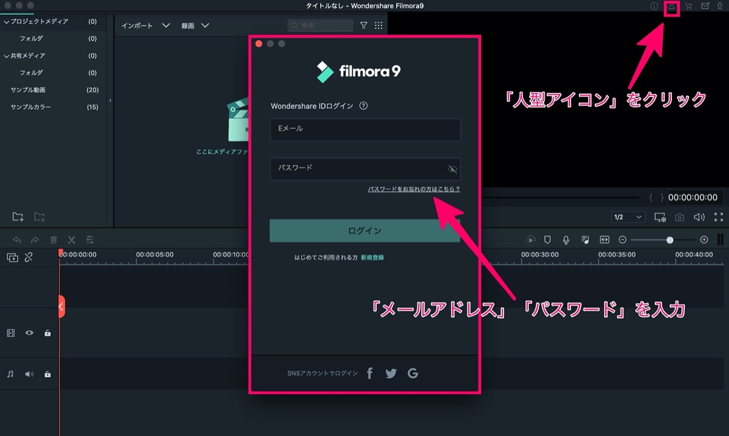Click the audio track music note icon
Image resolution: width=729 pixels, height=436 pixels.
click(10, 374)
